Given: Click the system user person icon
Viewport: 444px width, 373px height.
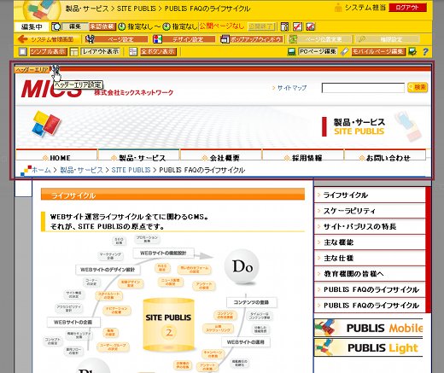Looking at the screenshot, I should pos(338,8).
